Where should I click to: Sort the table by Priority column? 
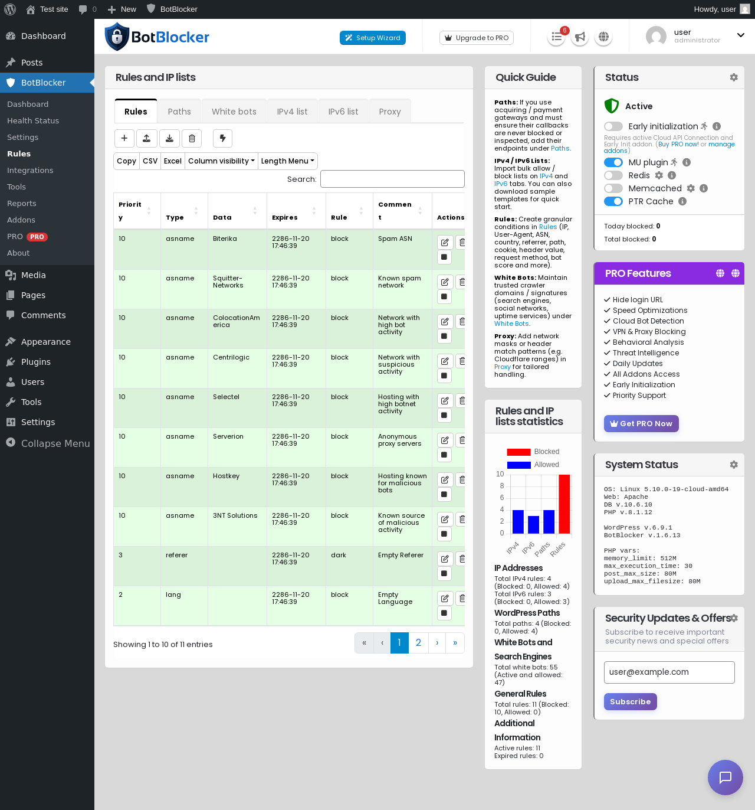(137, 211)
